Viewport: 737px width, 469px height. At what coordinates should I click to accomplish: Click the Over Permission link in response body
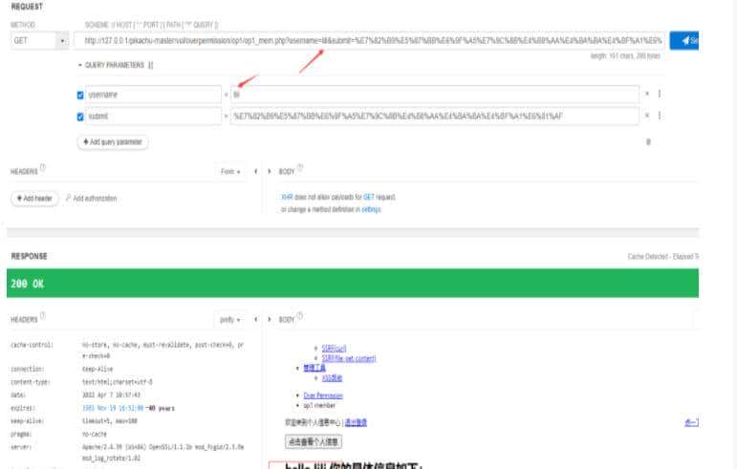tap(323, 395)
